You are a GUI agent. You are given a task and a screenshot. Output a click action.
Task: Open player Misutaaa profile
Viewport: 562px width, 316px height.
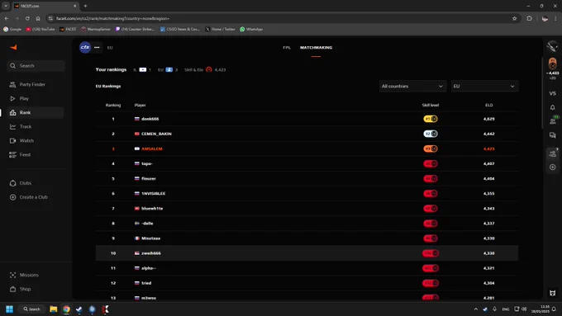tap(150, 238)
